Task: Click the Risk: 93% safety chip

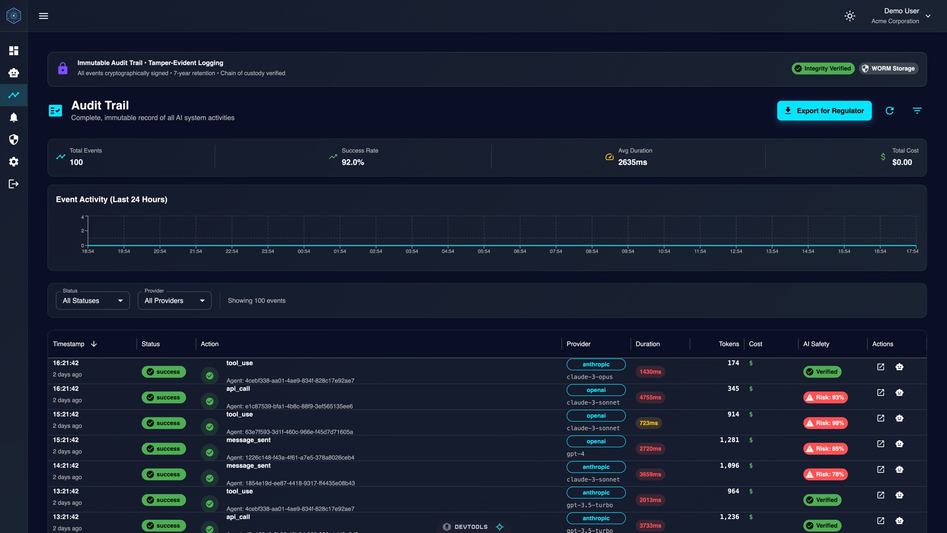Action: click(825, 397)
